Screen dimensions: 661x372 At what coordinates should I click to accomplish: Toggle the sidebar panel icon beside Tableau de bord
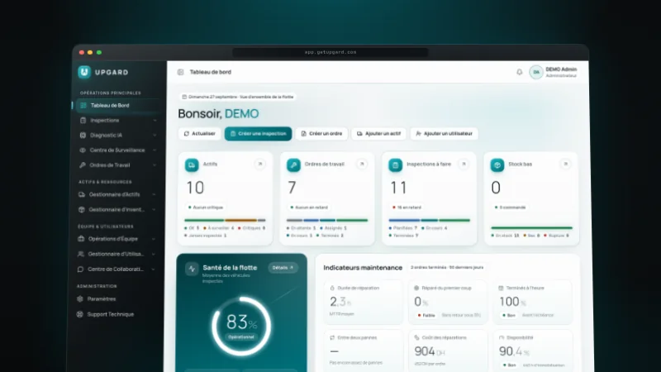click(180, 72)
